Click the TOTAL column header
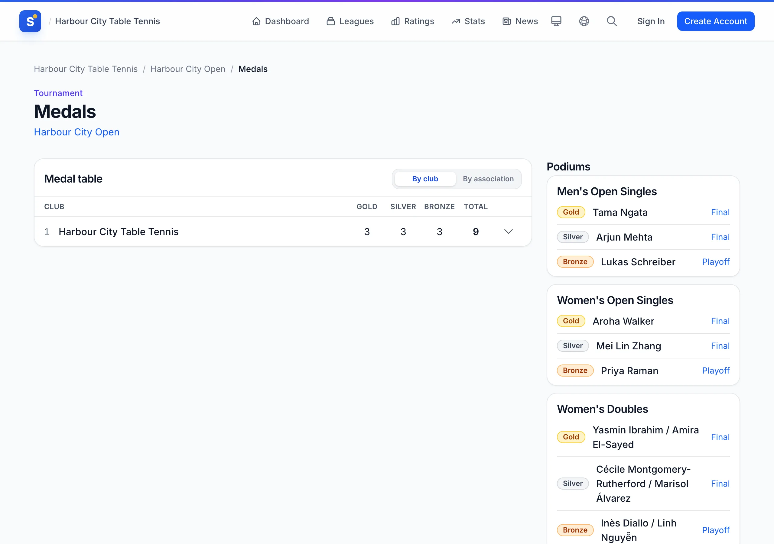774x544 pixels. 476,207
